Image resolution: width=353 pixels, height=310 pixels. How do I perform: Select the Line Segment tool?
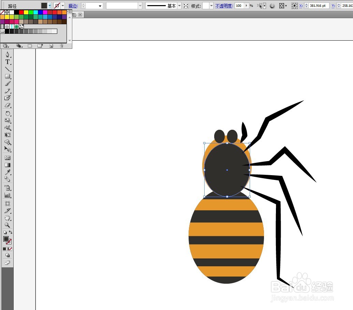(8, 69)
